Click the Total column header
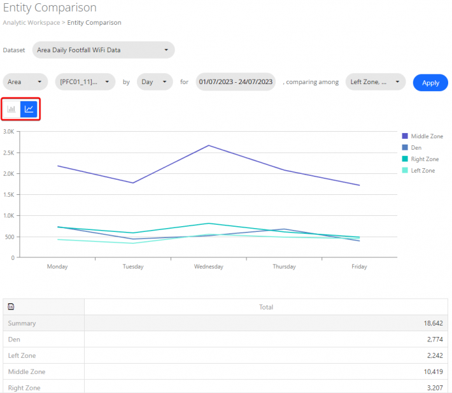 (x=266, y=307)
